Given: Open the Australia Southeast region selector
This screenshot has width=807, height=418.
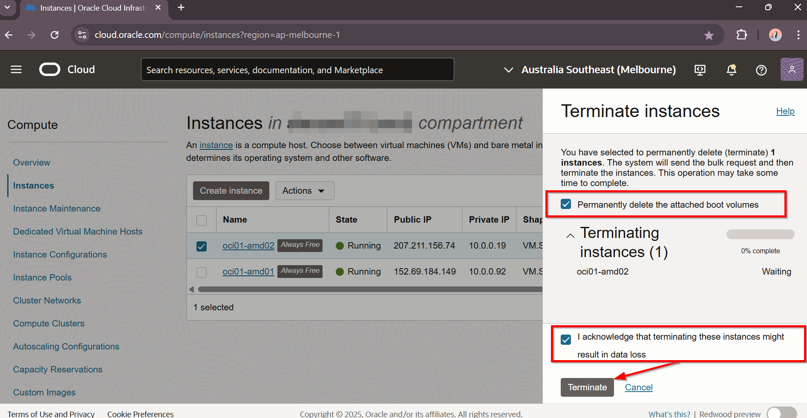Looking at the screenshot, I should tap(590, 70).
